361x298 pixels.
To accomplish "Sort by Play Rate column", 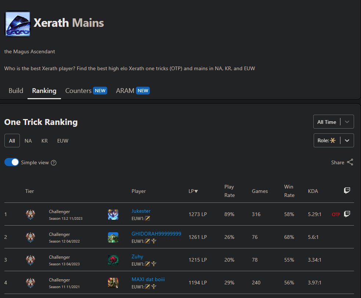I will 230,191.
